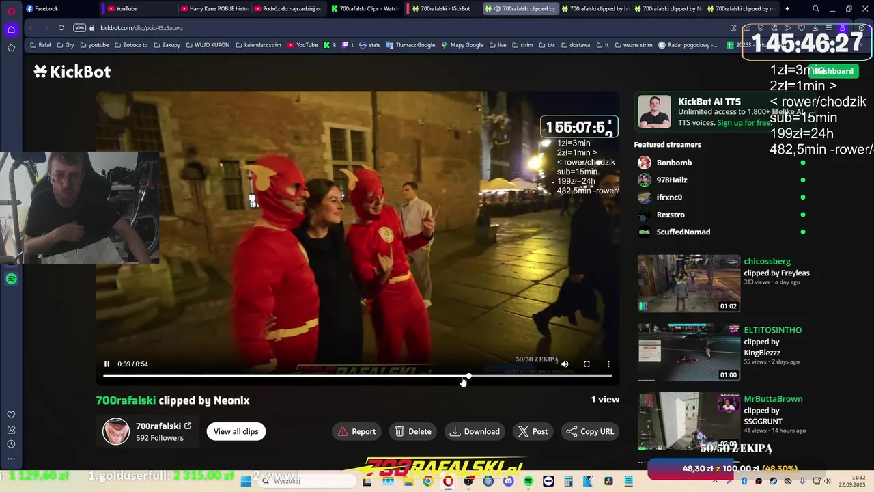Seek using the video progress bar handle
874x492 pixels.
pos(468,376)
